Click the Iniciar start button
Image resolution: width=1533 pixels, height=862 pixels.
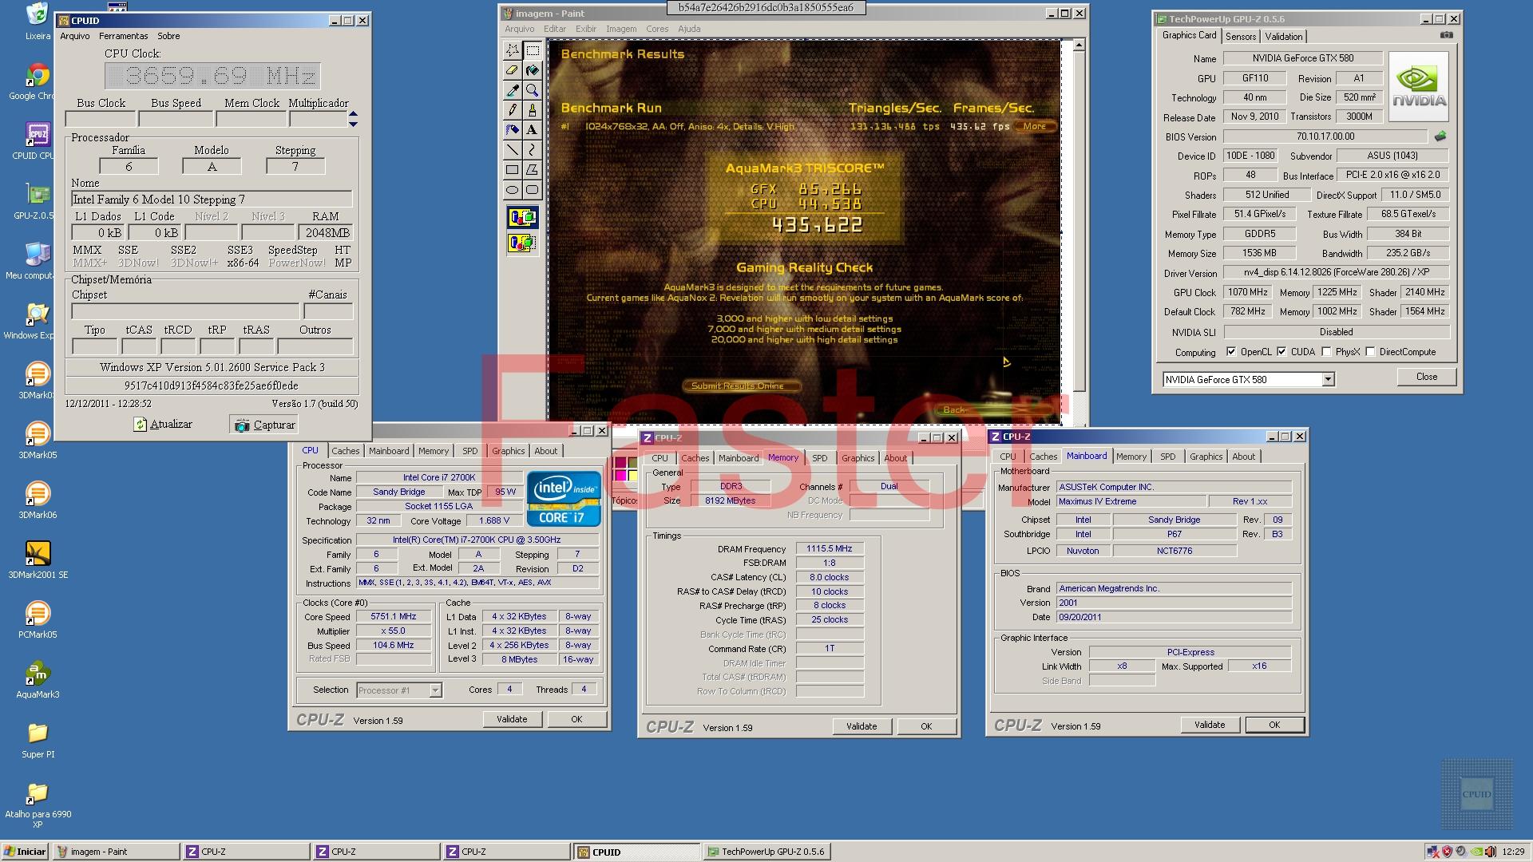coord(25,852)
